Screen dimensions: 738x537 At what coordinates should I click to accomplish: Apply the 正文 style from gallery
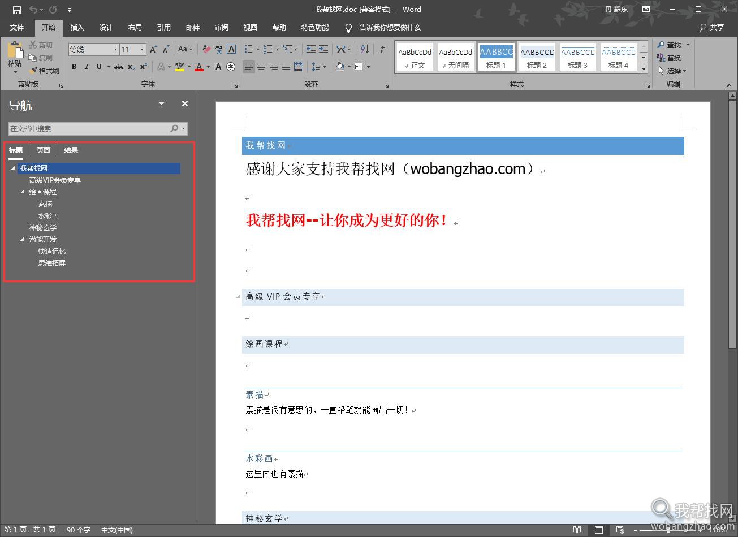click(x=415, y=57)
